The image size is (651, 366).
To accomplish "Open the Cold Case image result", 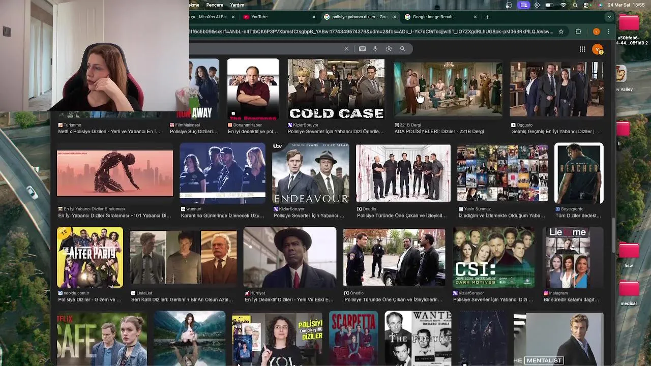I will [x=336, y=89].
